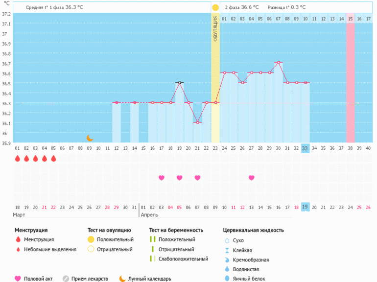The height and width of the screenshot is (282, 377).
Task: Click the heart icon under cycle day 17
Action: 161,178
